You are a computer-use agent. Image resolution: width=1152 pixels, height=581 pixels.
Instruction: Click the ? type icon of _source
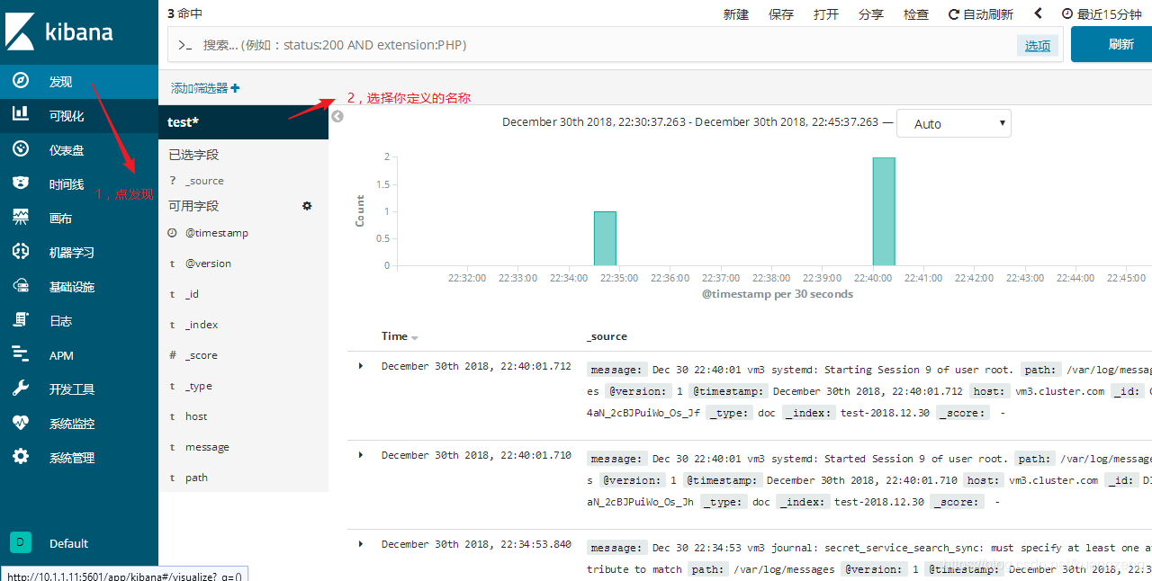coord(173,181)
